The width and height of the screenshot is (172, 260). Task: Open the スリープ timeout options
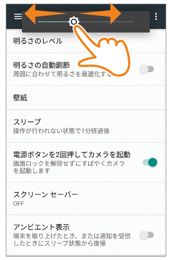pyautogui.click(x=86, y=126)
